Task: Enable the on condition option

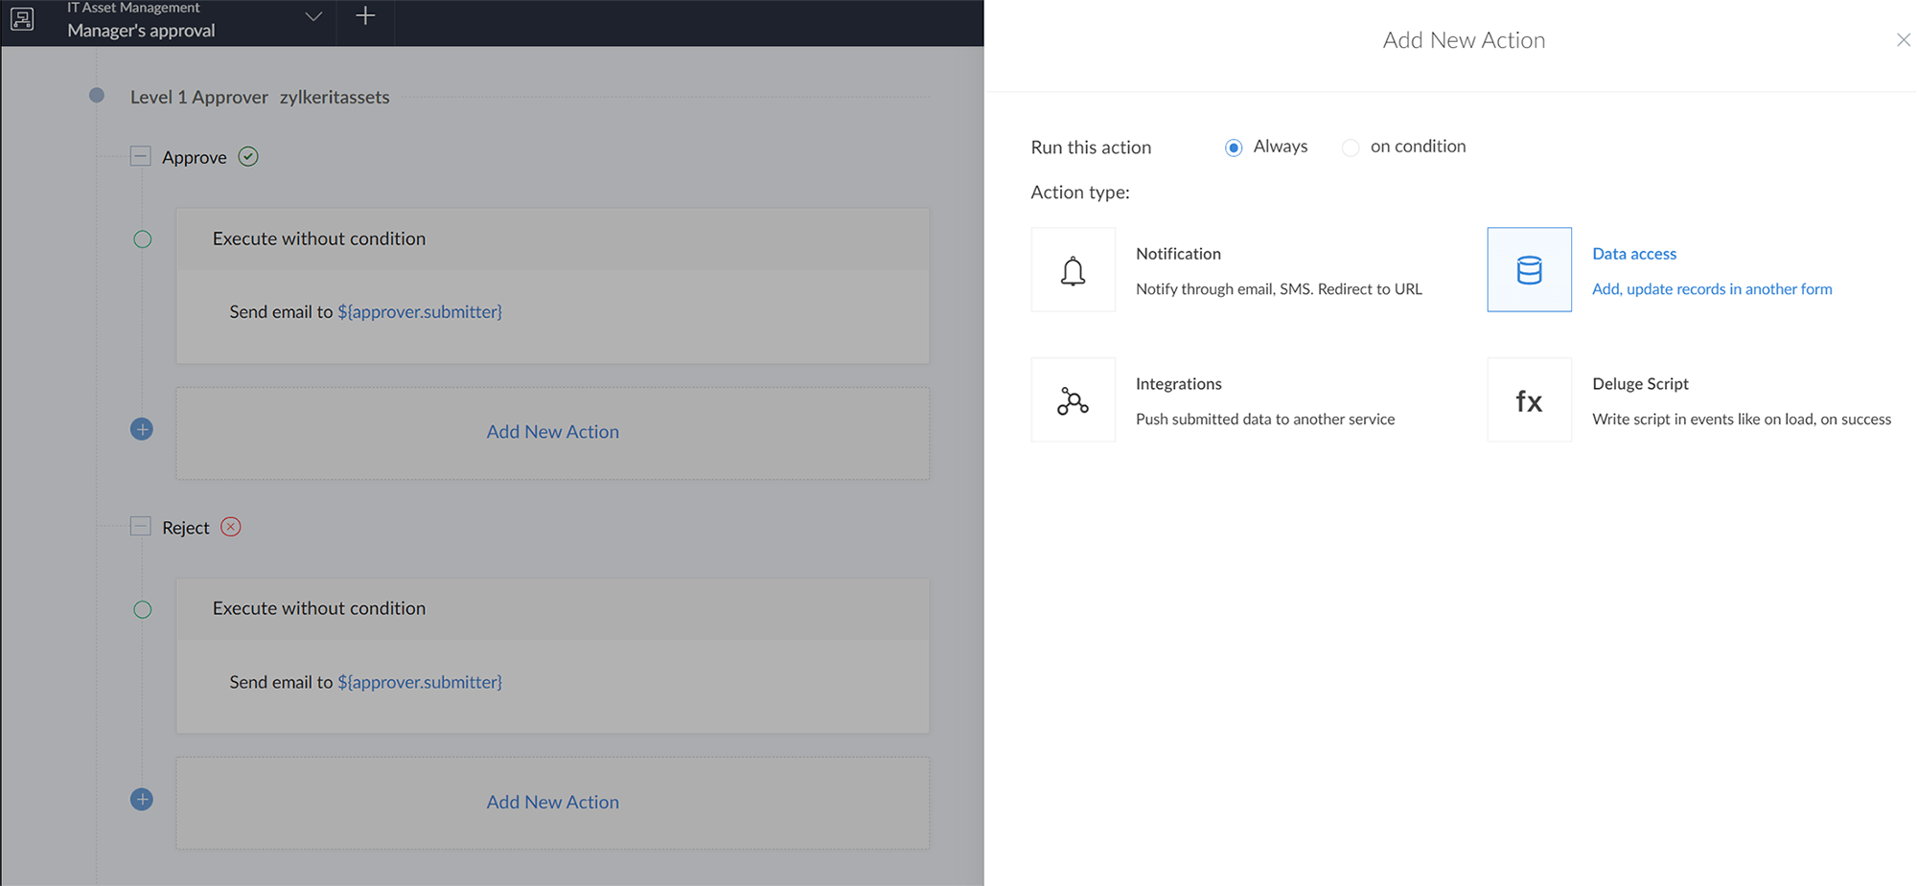Action: point(1351,147)
